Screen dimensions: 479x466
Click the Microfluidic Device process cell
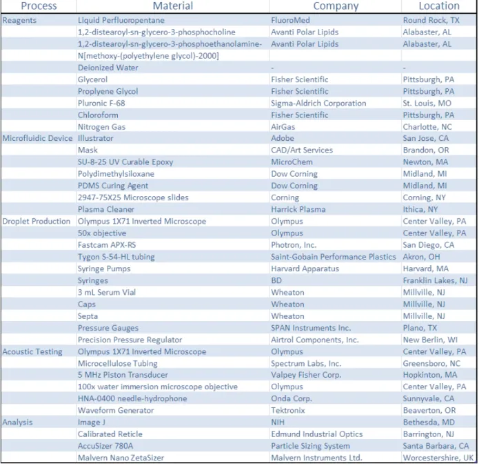(38, 138)
